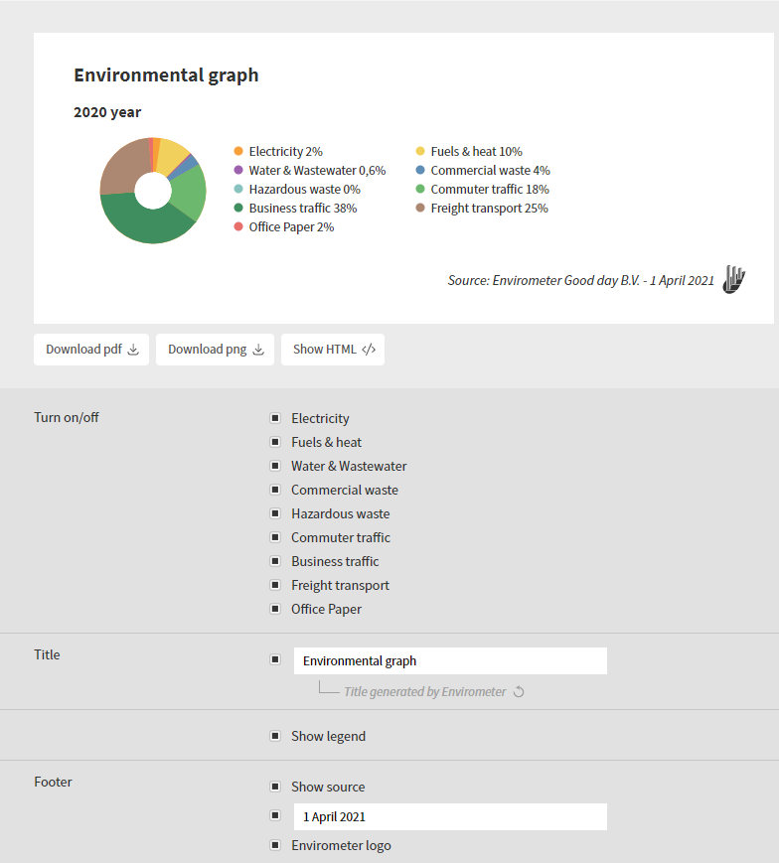Toggle the Hazardous waste checkbox
Image resolution: width=779 pixels, height=863 pixels.
pyautogui.click(x=275, y=513)
